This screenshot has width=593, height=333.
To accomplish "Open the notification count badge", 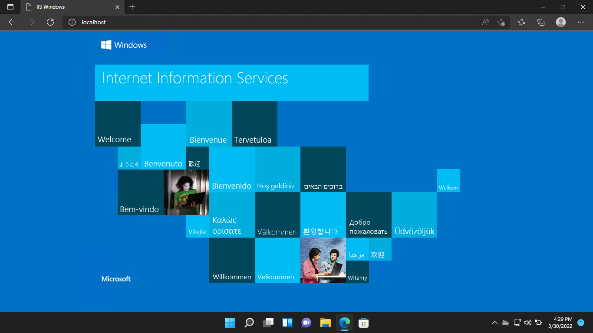I will pos(581,323).
